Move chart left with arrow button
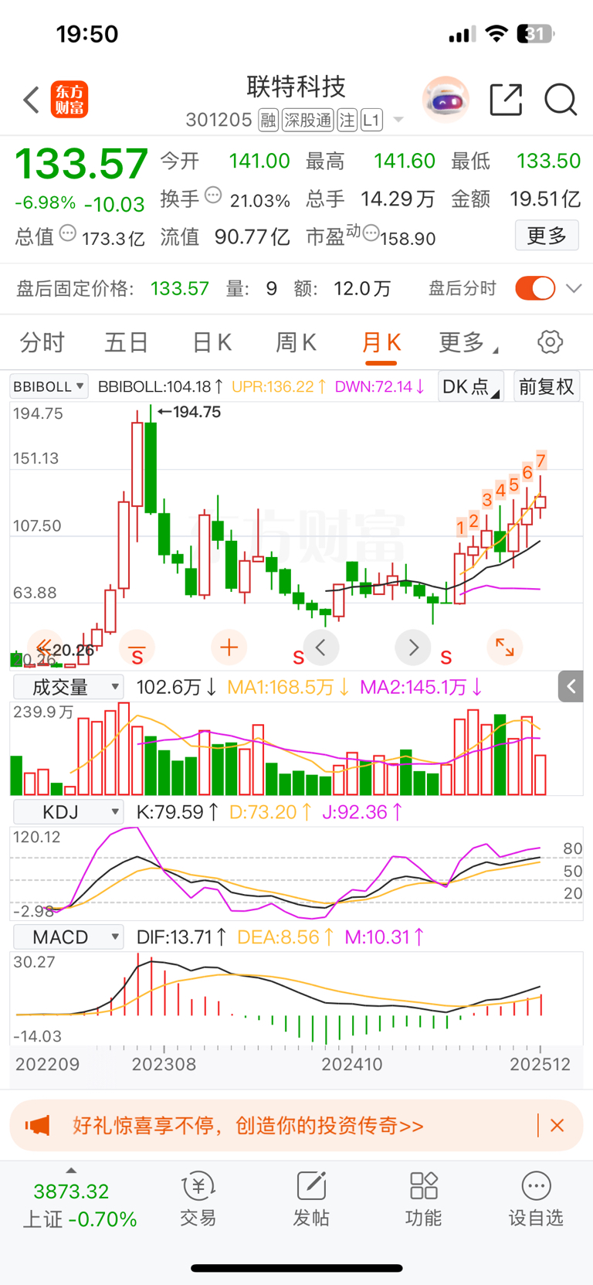Image resolution: width=593 pixels, height=1285 pixels. coord(321,647)
